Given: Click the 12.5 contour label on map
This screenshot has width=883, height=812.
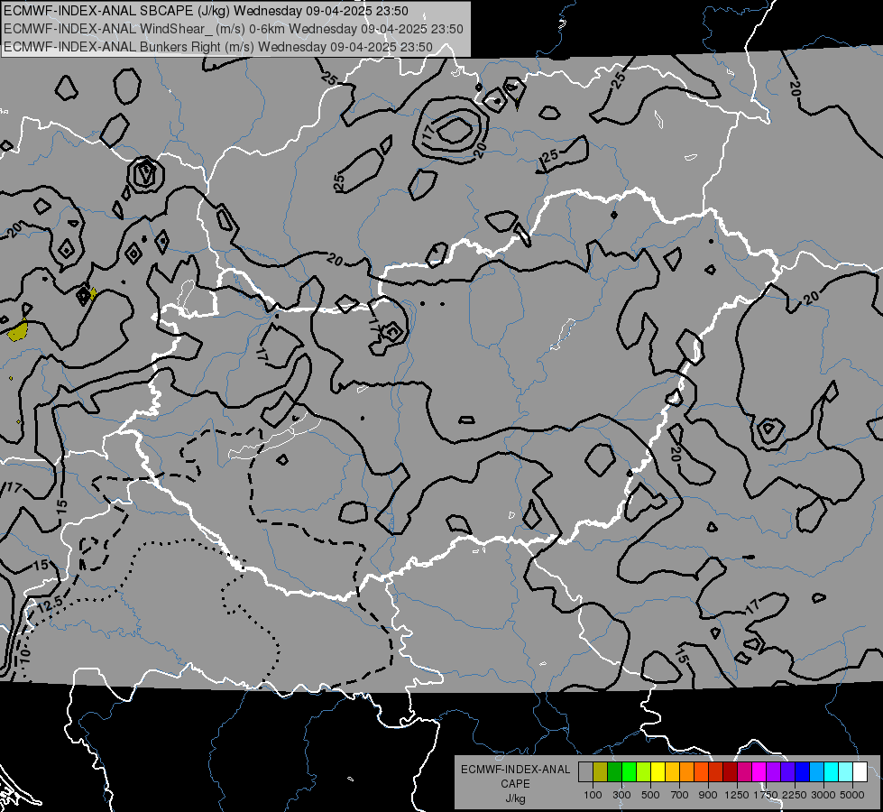Looking at the screenshot, I should 51,605.
